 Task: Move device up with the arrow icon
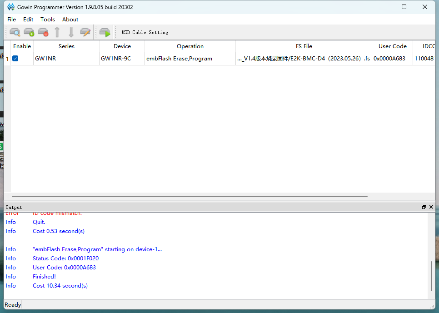(57, 32)
